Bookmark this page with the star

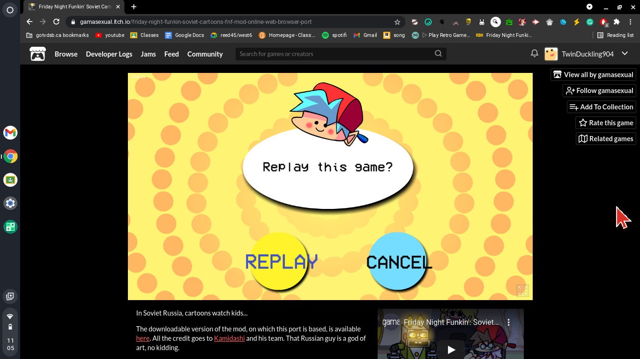coord(397,22)
